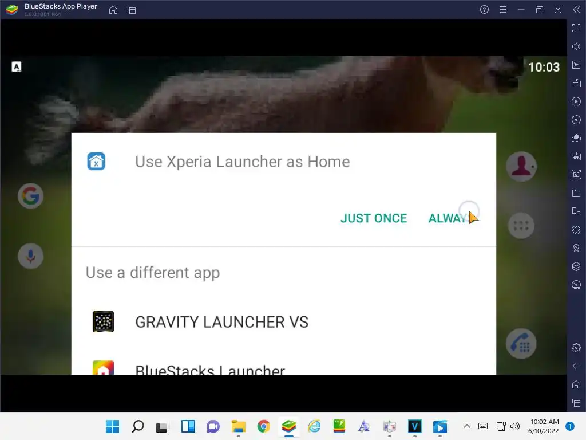Open keyboard controls icon in sidebar
The height and width of the screenshot is (440, 586).
(576, 83)
